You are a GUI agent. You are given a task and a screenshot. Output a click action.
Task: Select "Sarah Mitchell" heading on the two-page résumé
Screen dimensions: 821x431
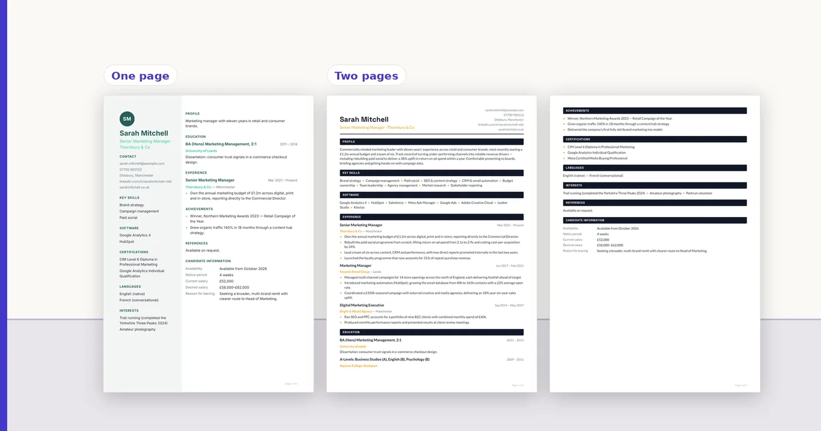(x=364, y=120)
